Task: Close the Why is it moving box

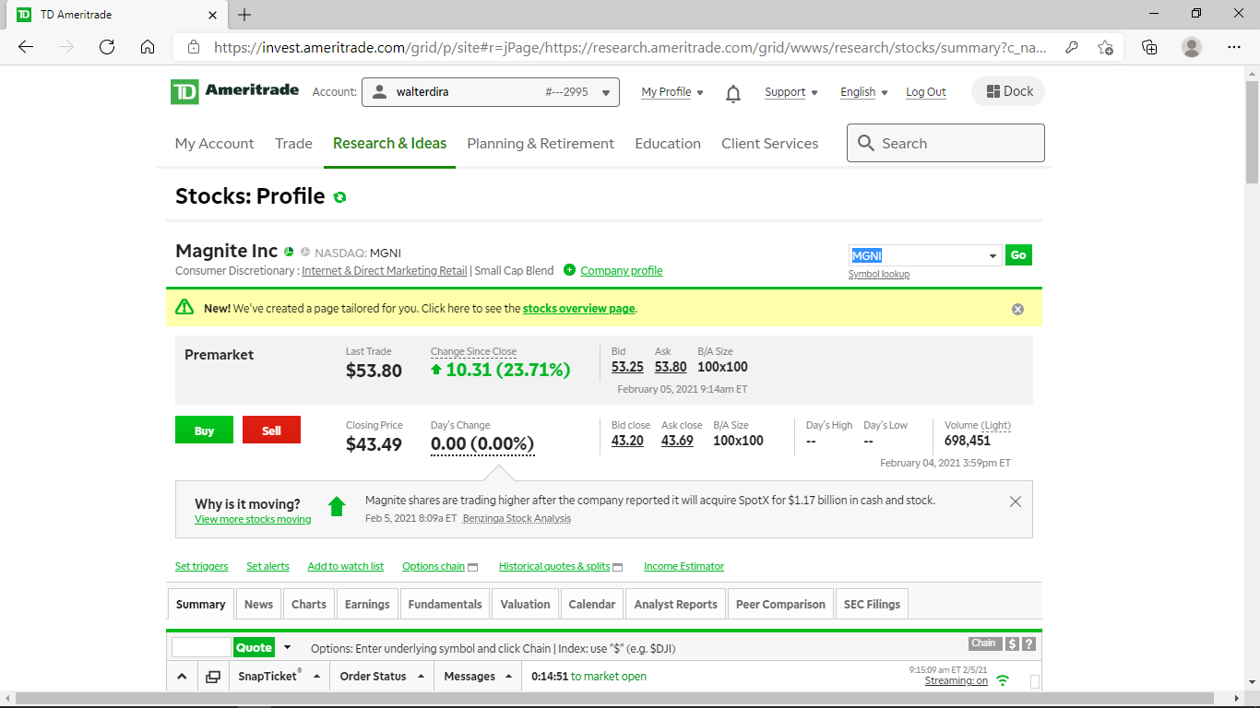Action: coord(1016,501)
